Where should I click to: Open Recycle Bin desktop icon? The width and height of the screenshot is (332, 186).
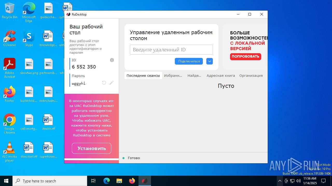pos(10,11)
